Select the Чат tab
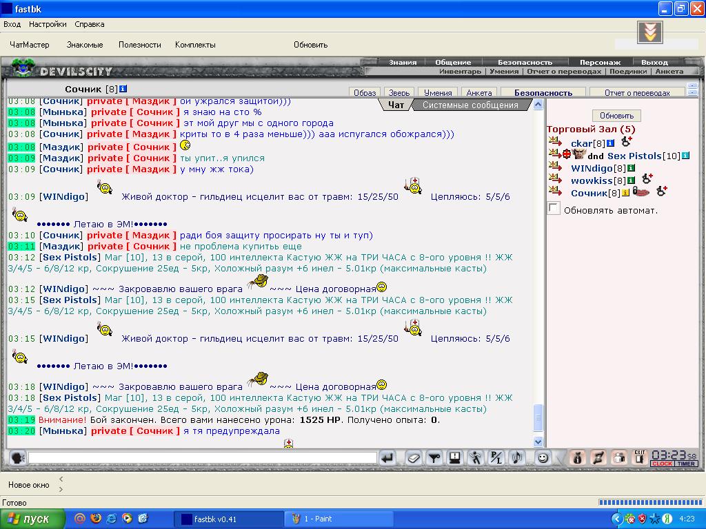The width and height of the screenshot is (706, 529). coord(396,105)
